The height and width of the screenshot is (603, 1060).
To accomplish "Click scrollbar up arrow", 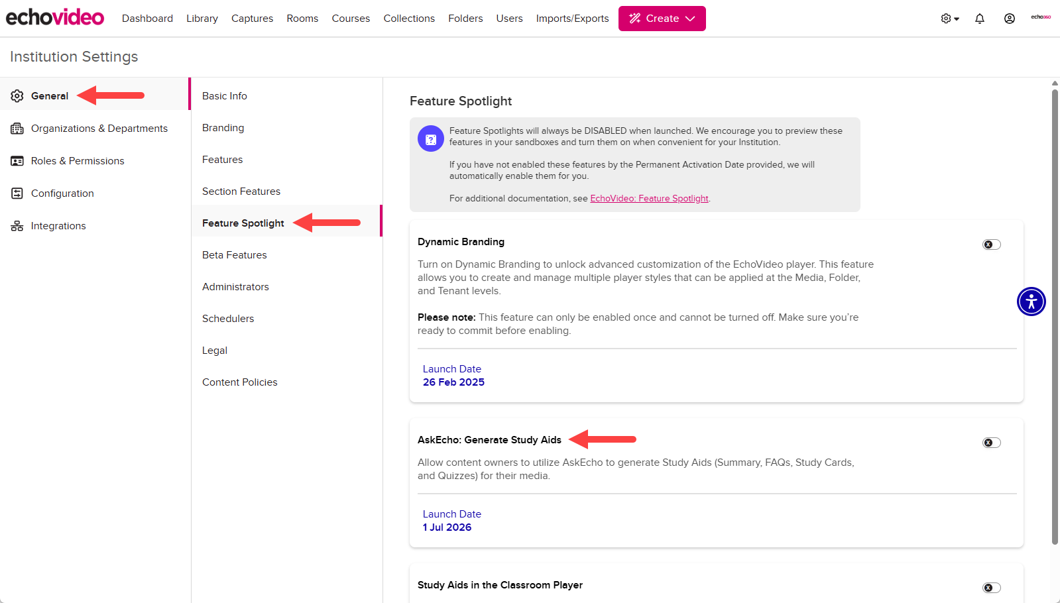I will pyautogui.click(x=1055, y=83).
